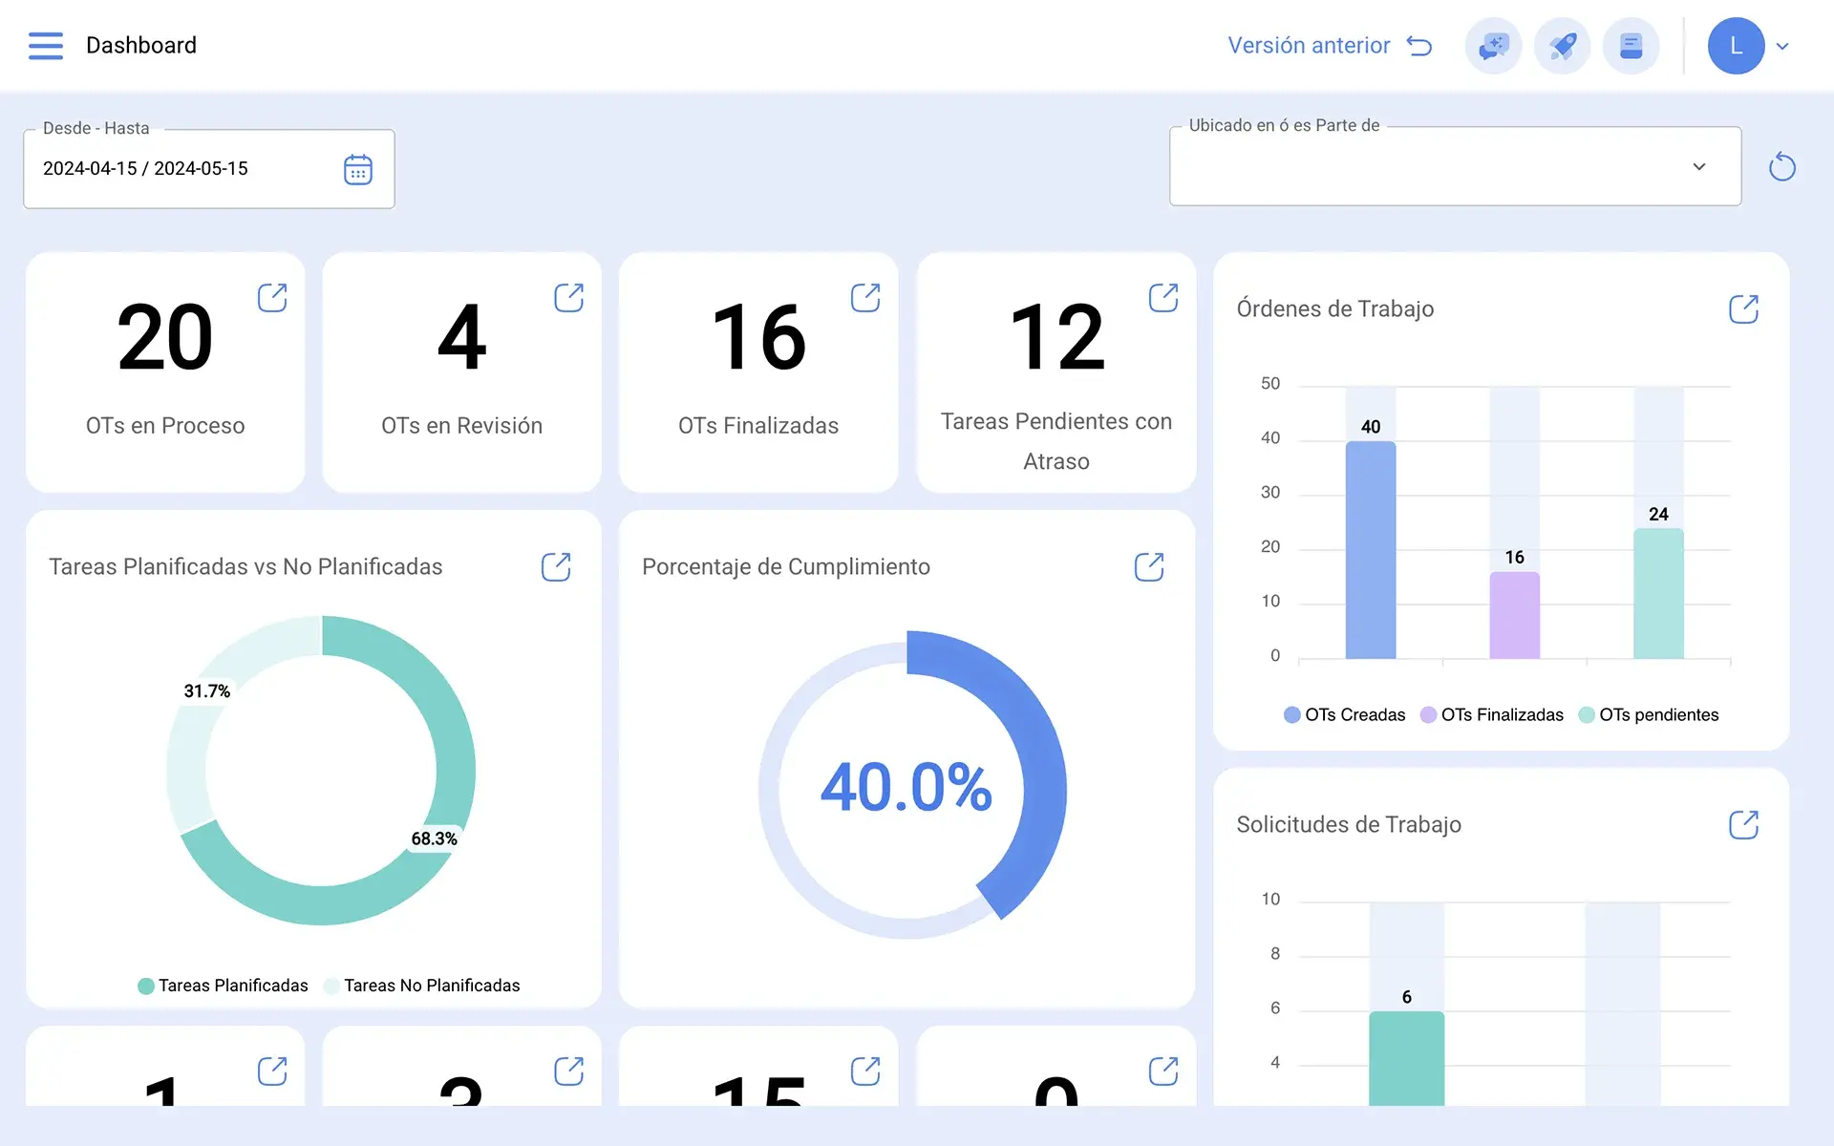The height and width of the screenshot is (1146, 1834).
Task: Open user profile menu chevron
Action: [1782, 46]
